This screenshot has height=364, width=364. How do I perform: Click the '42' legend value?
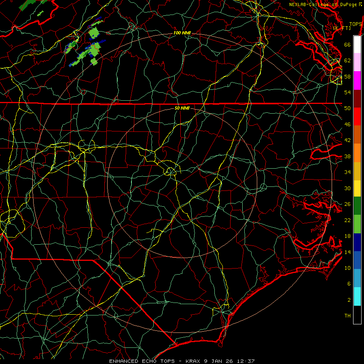(347, 140)
